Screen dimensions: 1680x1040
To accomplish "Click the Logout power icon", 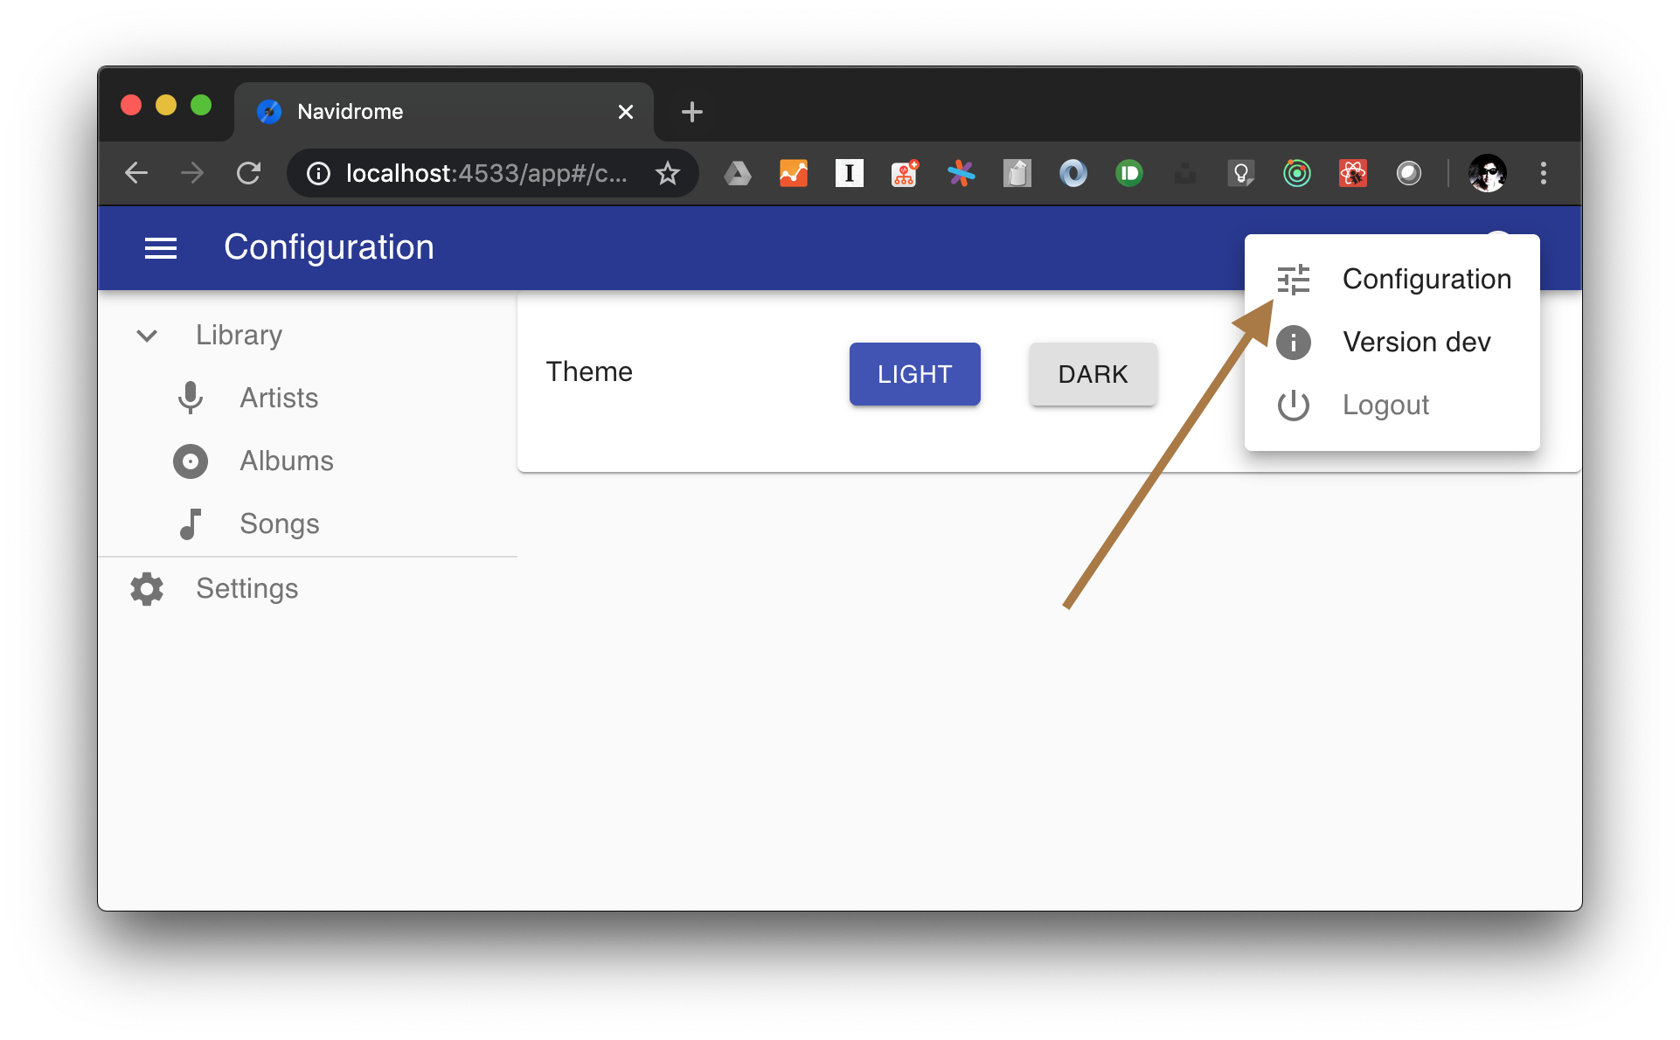I will click(1294, 406).
